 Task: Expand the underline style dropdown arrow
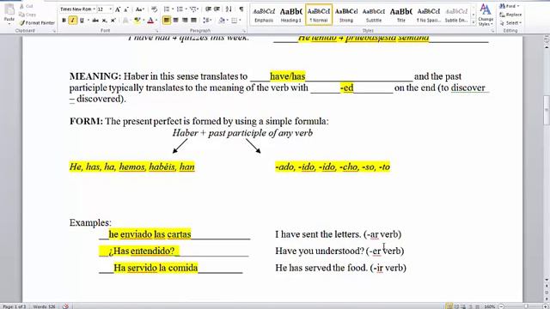click(x=88, y=21)
